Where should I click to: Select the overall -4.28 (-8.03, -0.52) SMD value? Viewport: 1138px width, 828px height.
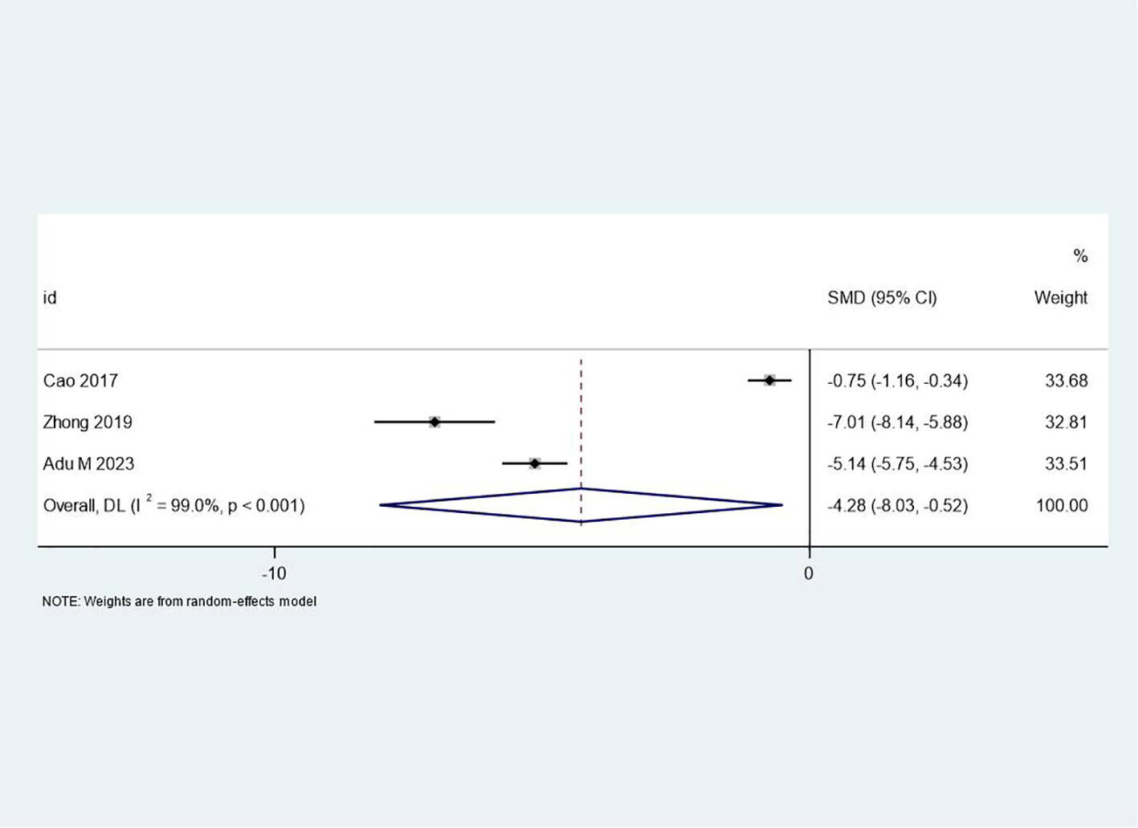(x=897, y=506)
